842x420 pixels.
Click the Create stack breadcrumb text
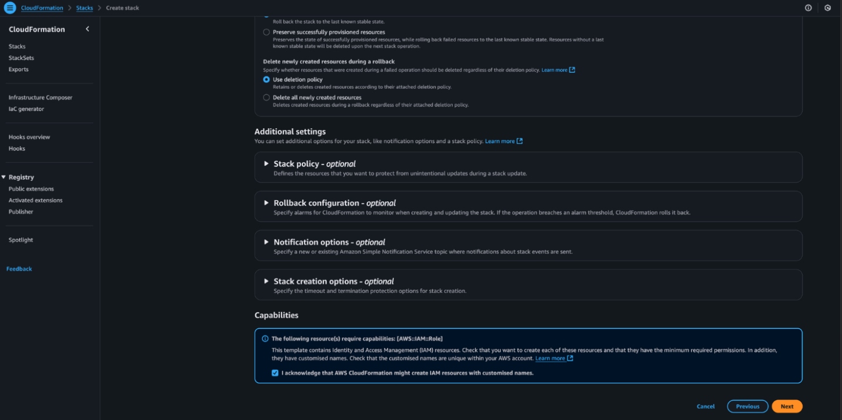(x=123, y=8)
